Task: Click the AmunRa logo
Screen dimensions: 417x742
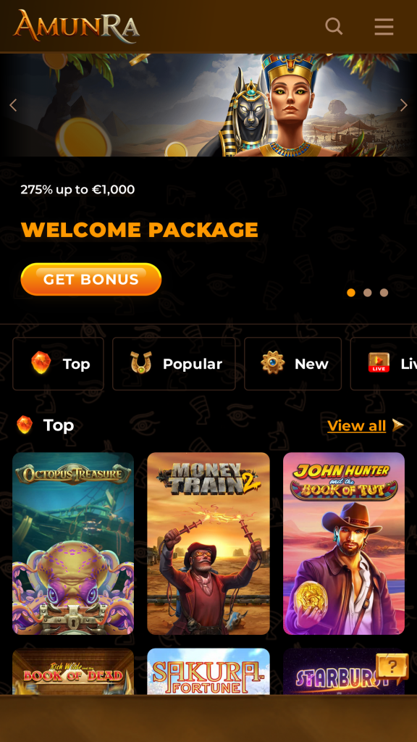Action: coord(76,25)
